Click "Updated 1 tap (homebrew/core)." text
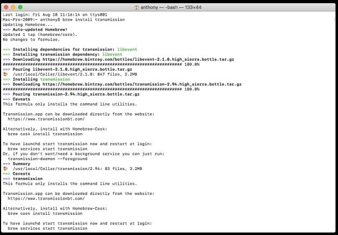The height and width of the screenshot is (235, 338). (x=40, y=34)
